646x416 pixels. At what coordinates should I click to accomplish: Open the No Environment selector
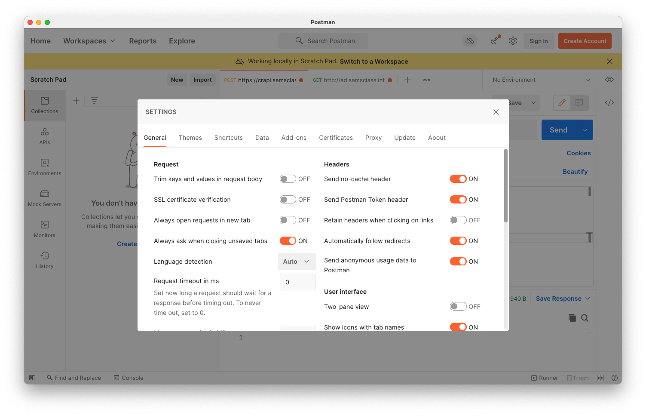tap(542, 80)
